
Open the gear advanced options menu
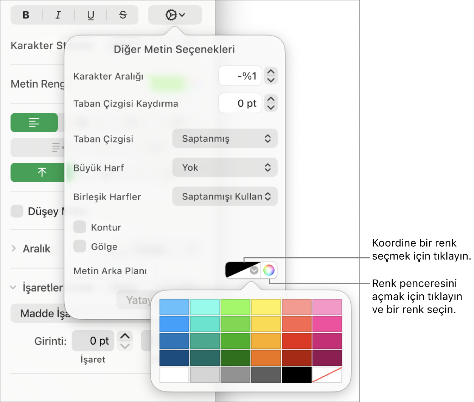coord(175,15)
